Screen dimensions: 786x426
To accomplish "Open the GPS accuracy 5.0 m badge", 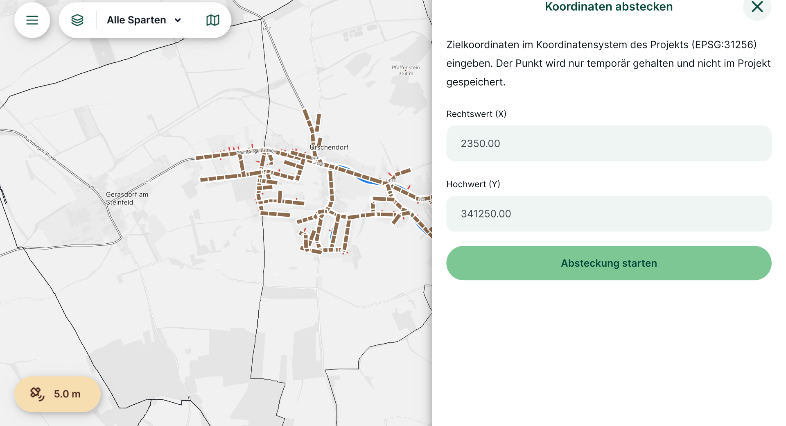I will pos(58,394).
